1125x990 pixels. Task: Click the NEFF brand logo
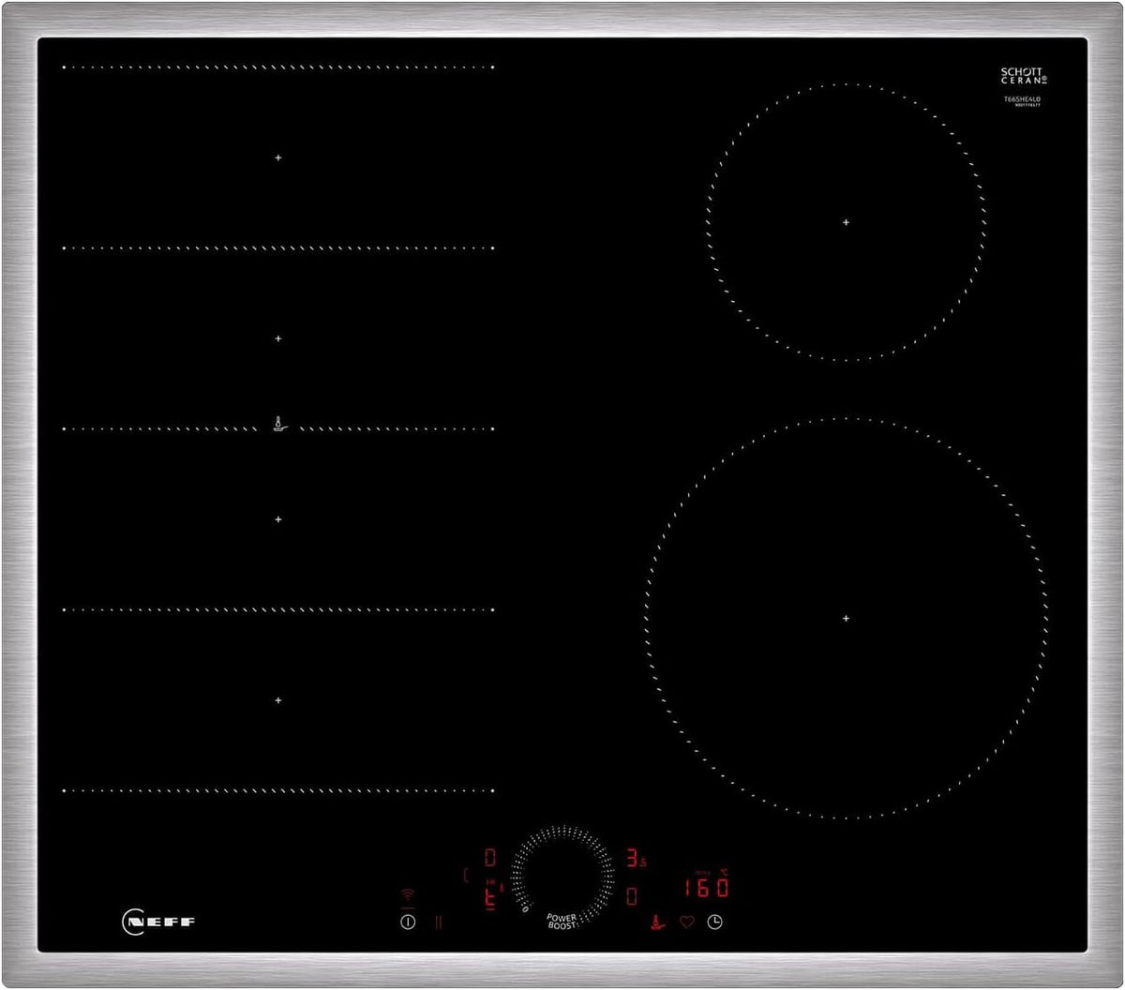tap(159, 922)
